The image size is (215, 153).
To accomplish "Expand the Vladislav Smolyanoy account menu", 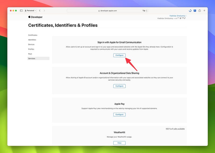I will point(178,16).
